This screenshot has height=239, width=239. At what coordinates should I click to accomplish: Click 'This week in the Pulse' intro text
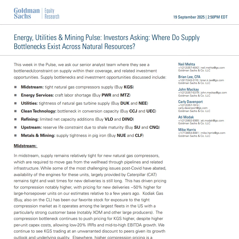[x=35, y=65]
